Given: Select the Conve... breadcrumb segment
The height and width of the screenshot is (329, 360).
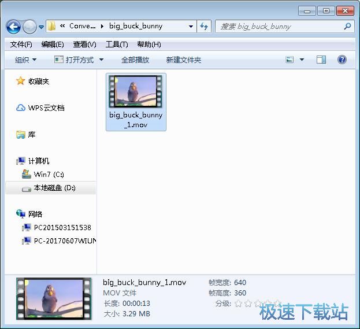Looking at the screenshot, I should [x=83, y=26].
